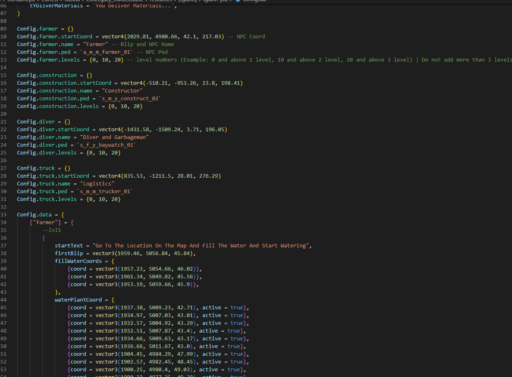
Task: Select line via gutter number 21
Action: click(3, 122)
